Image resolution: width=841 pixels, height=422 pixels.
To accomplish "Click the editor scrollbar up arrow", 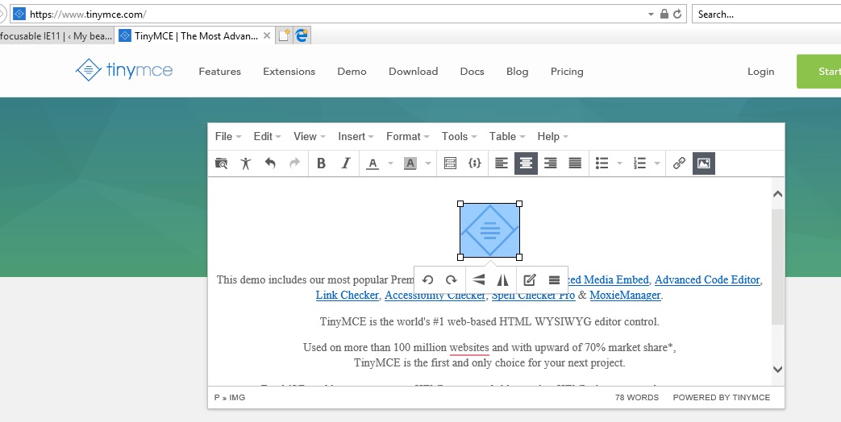I will (x=778, y=194).
